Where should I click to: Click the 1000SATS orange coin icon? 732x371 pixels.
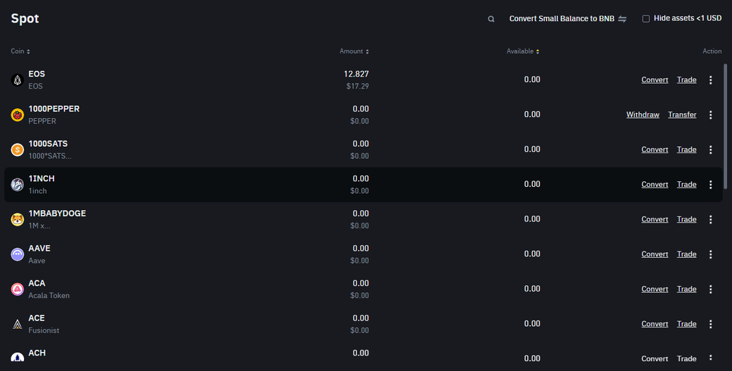click(18, 150)
